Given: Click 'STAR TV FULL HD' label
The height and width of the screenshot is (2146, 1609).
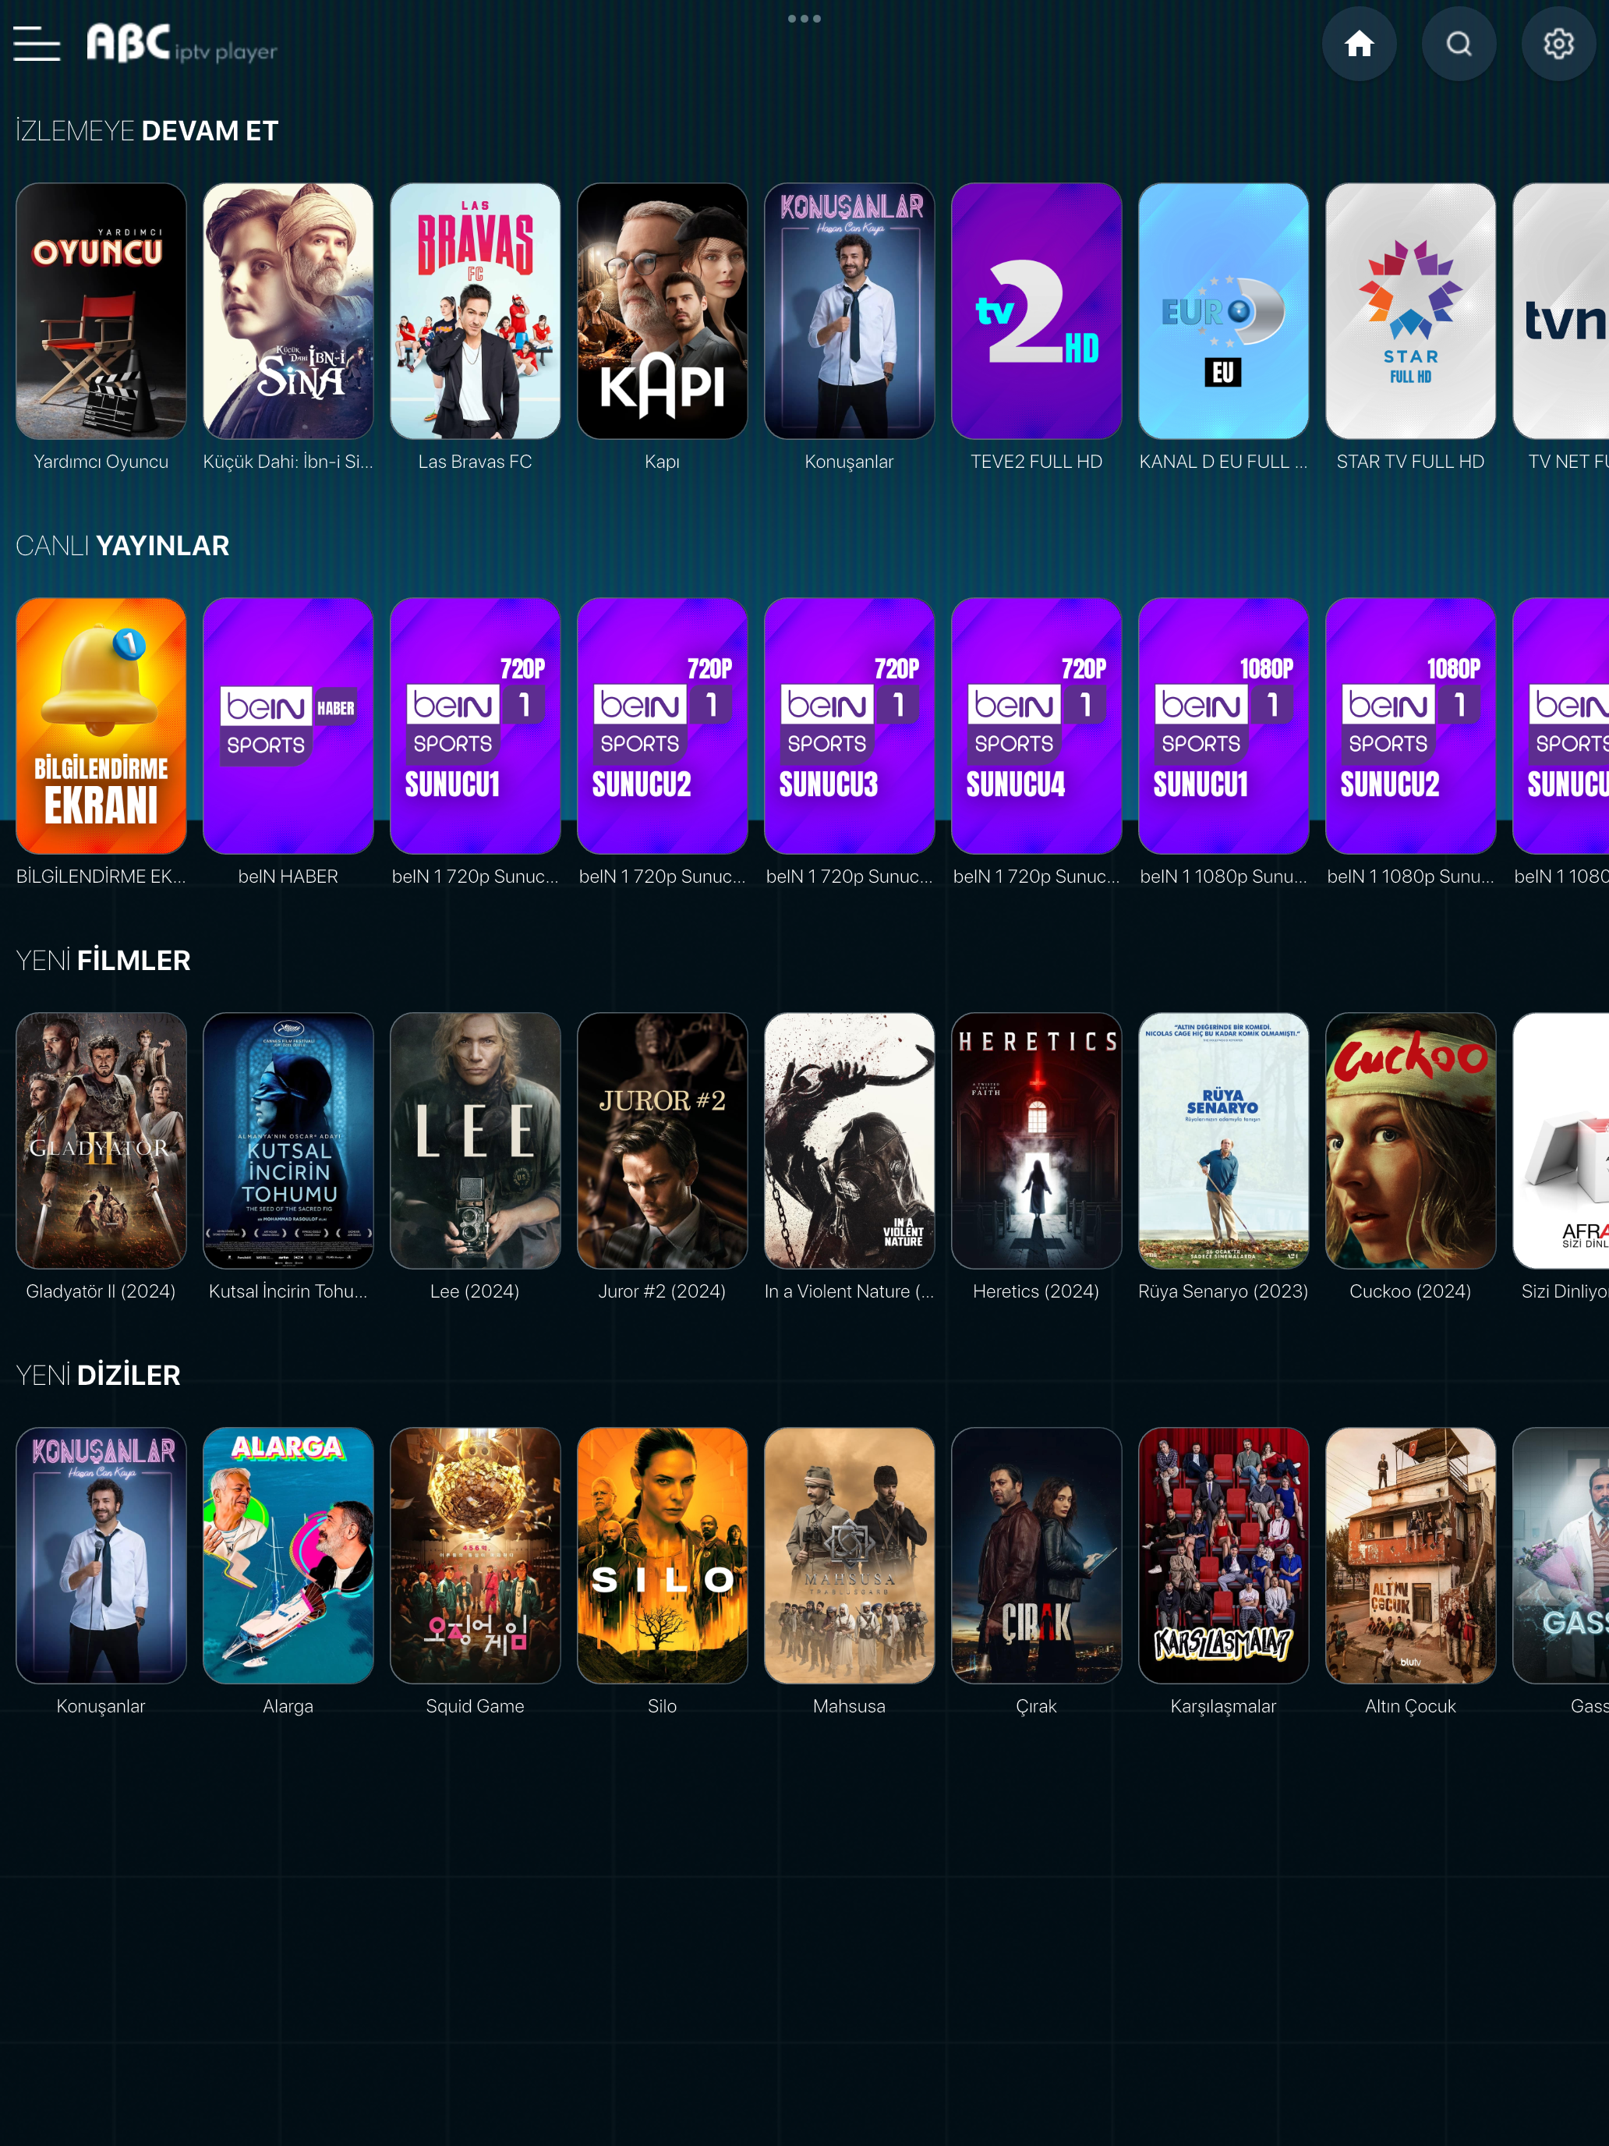Looking at the screenshot, I should click(x=1410, y=462).
